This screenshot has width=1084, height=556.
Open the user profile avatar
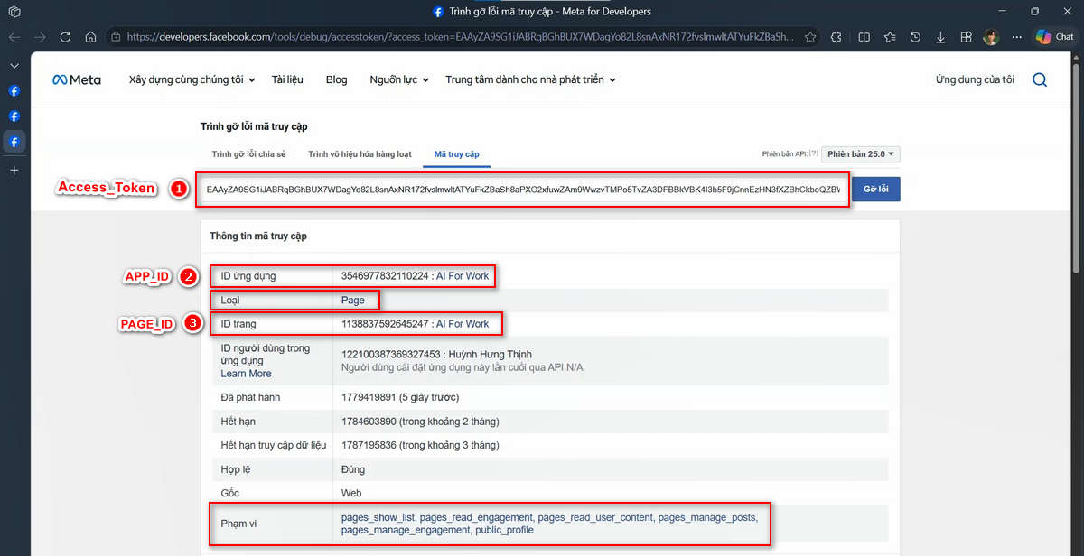point(991,37)
